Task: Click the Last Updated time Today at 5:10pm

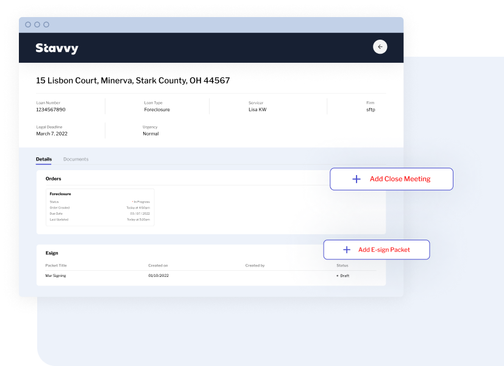Action: 138,220
